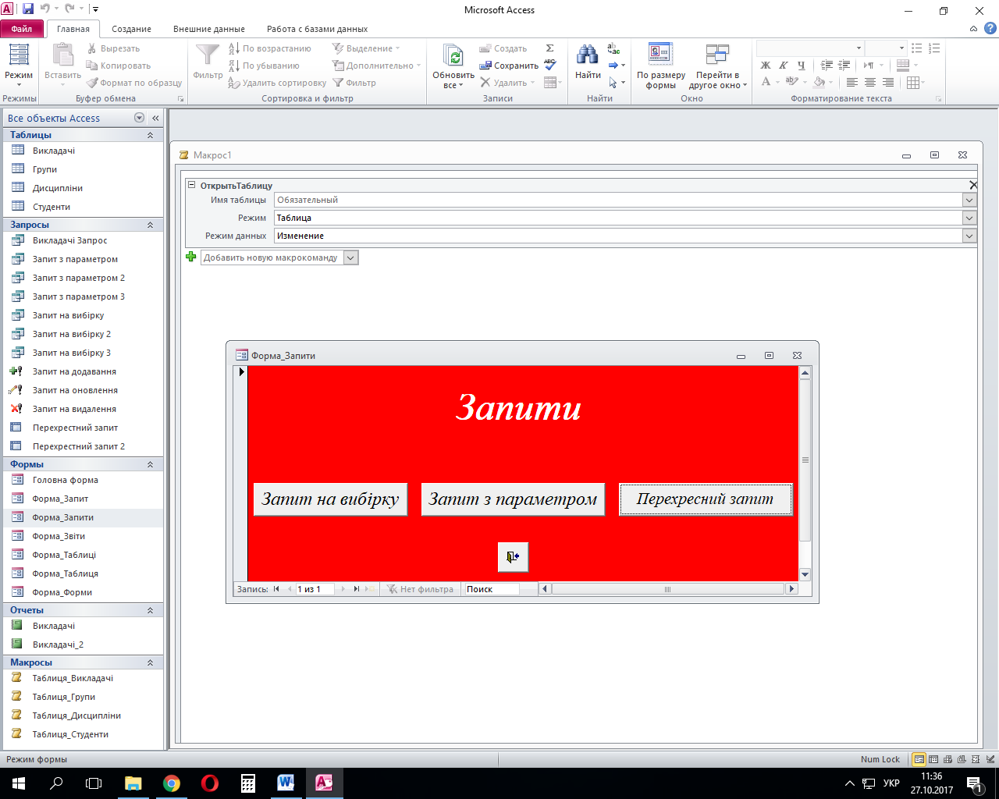999x799 pixels.
Task: Collapse the Запросы group
Action: [x=150, y=225]
